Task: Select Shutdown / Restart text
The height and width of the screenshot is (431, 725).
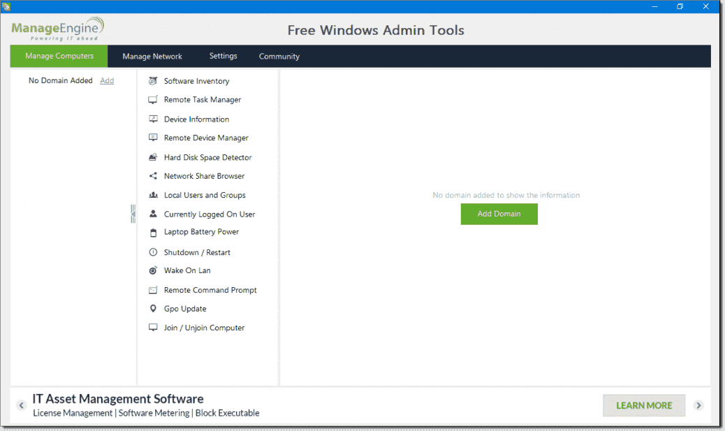Action: coord(197,252)
